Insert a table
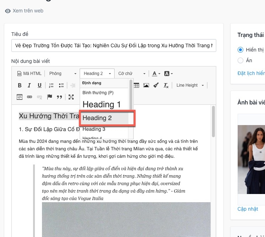 pos(136,85)
